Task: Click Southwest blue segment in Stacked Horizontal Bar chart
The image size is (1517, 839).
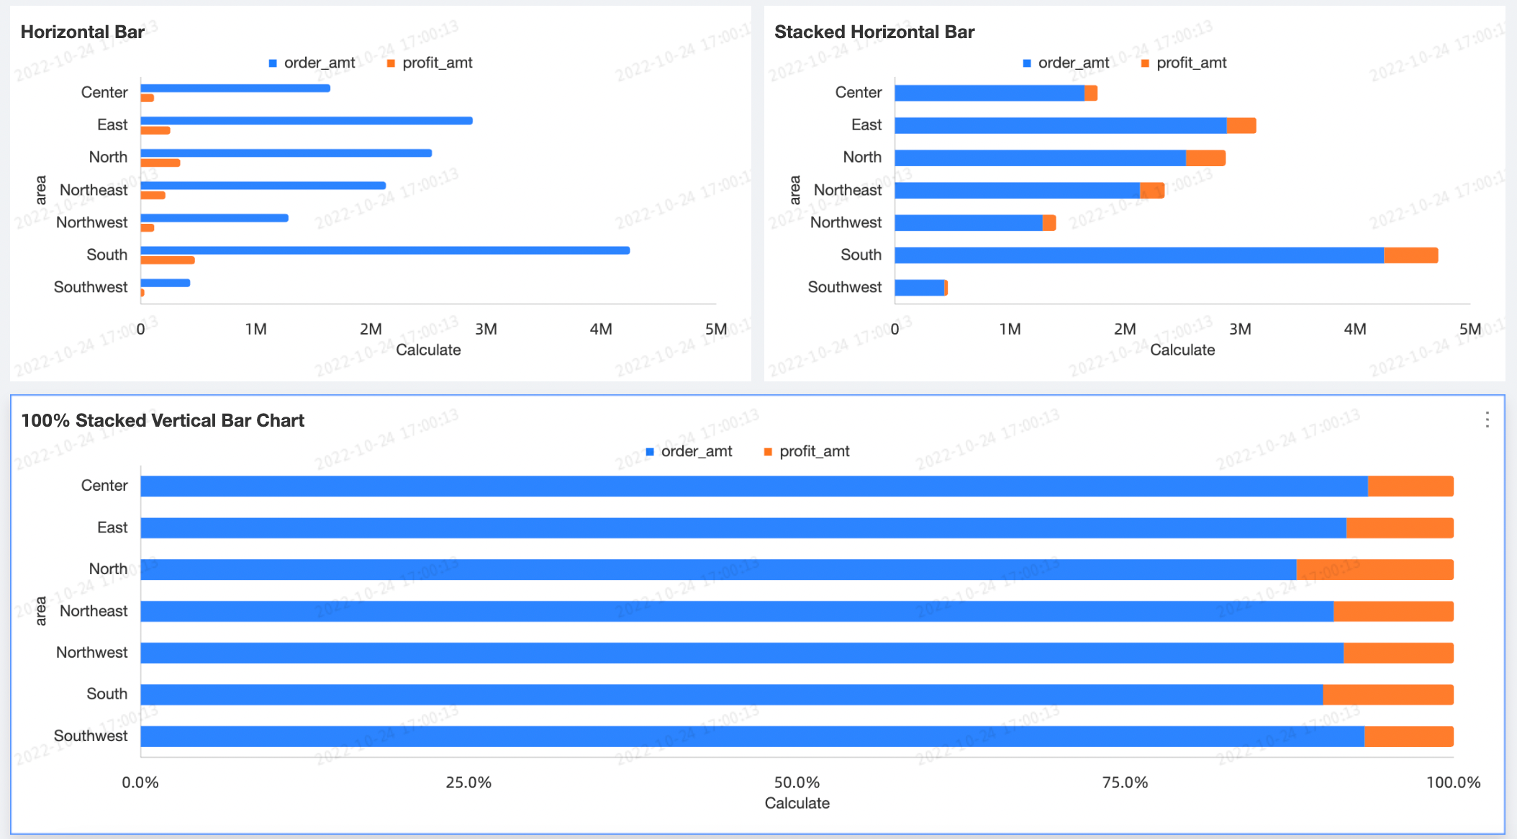Action: point(920,288)
